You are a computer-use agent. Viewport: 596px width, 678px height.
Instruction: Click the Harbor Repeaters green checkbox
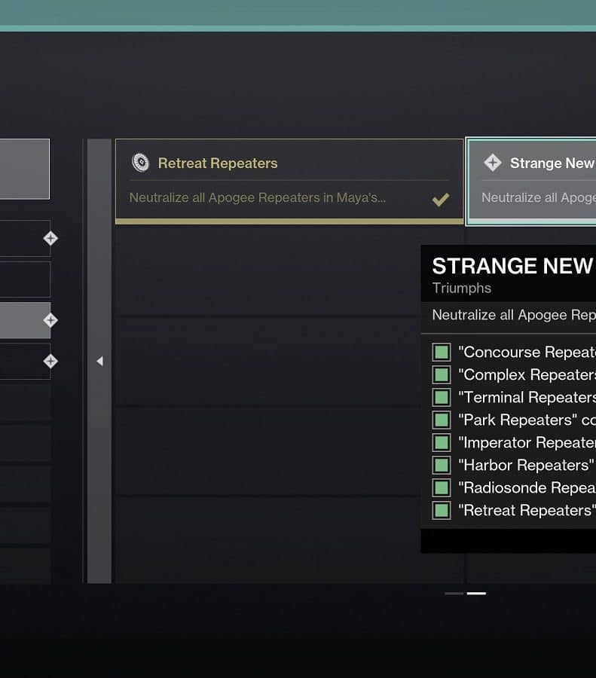[442, 466]
